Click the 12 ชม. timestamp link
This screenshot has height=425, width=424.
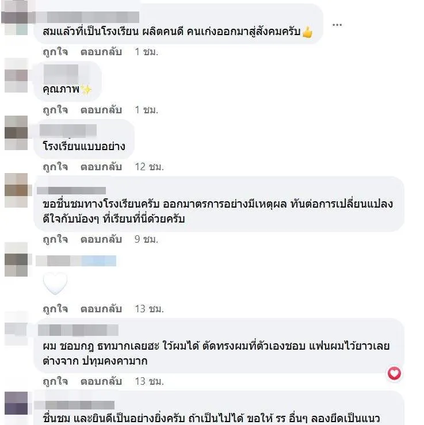coord(150,167)
